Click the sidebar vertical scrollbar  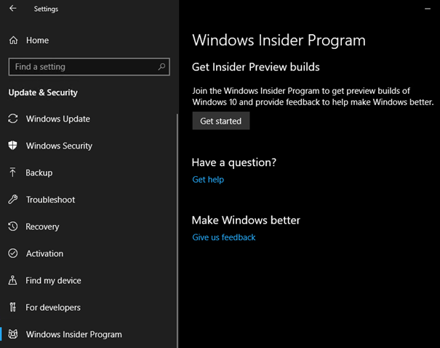(175, 218)
